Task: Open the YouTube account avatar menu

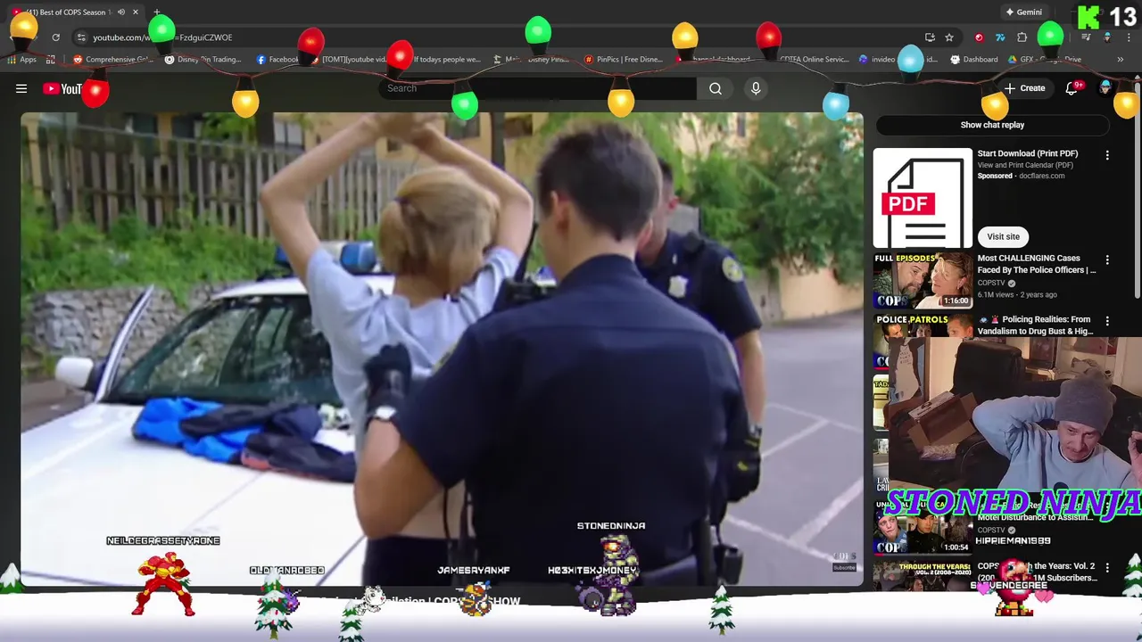Action: click(1106, 88)
